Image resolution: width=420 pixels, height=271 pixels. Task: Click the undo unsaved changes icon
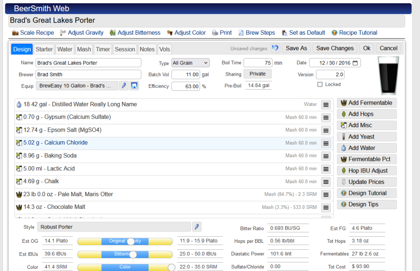pos(275,48)
